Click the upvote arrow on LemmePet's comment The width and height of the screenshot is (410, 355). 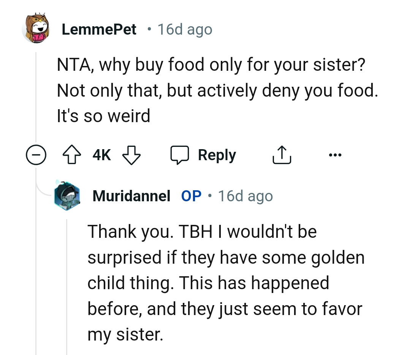[72, 154]
